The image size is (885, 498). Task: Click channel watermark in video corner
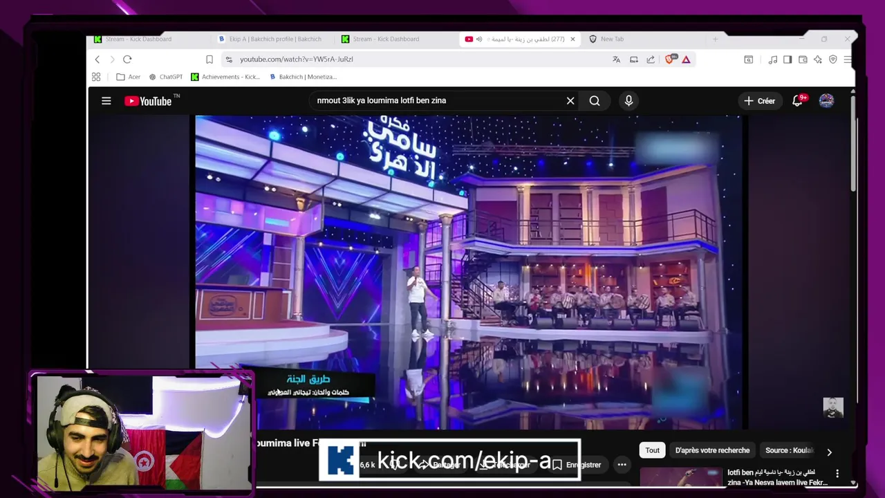tap(833, 408)
